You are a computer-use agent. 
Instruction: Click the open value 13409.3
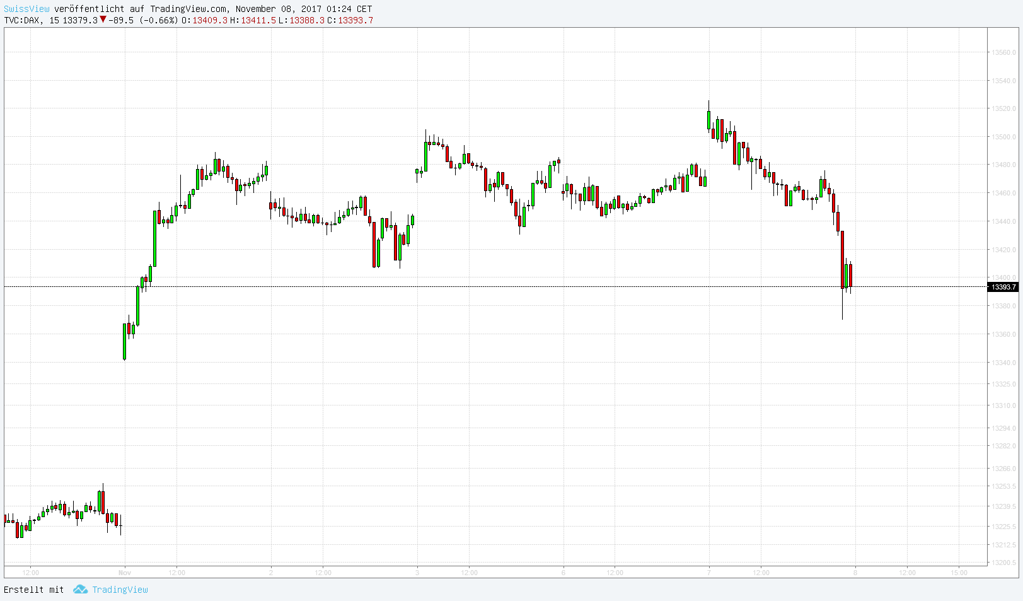210,20
